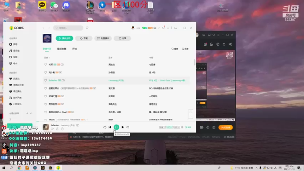Add a new playlist with plus icon
The height and width of the screenshot is (171, 304).
coord(27,113)
